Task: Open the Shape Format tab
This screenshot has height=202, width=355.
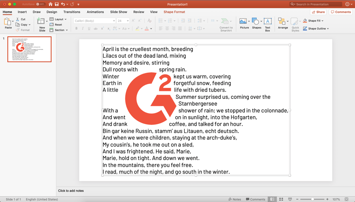Action: 174,12
